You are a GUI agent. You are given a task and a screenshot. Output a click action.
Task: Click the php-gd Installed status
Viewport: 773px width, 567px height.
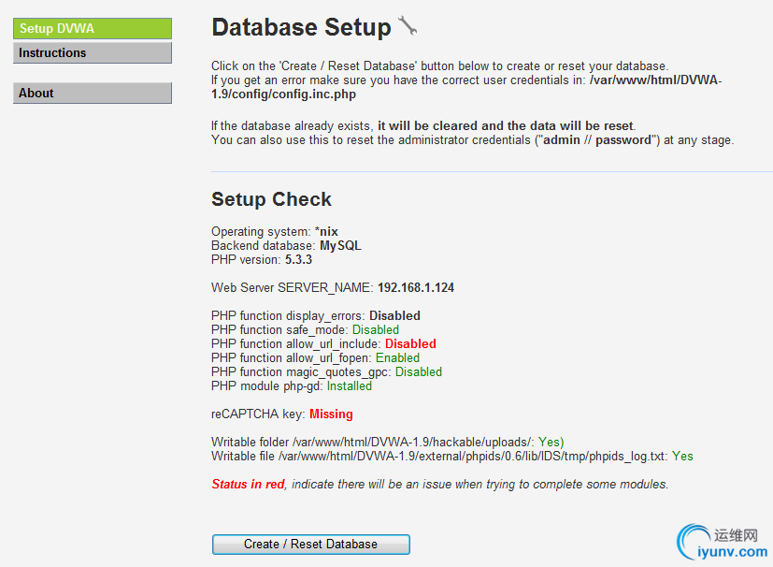350,385
